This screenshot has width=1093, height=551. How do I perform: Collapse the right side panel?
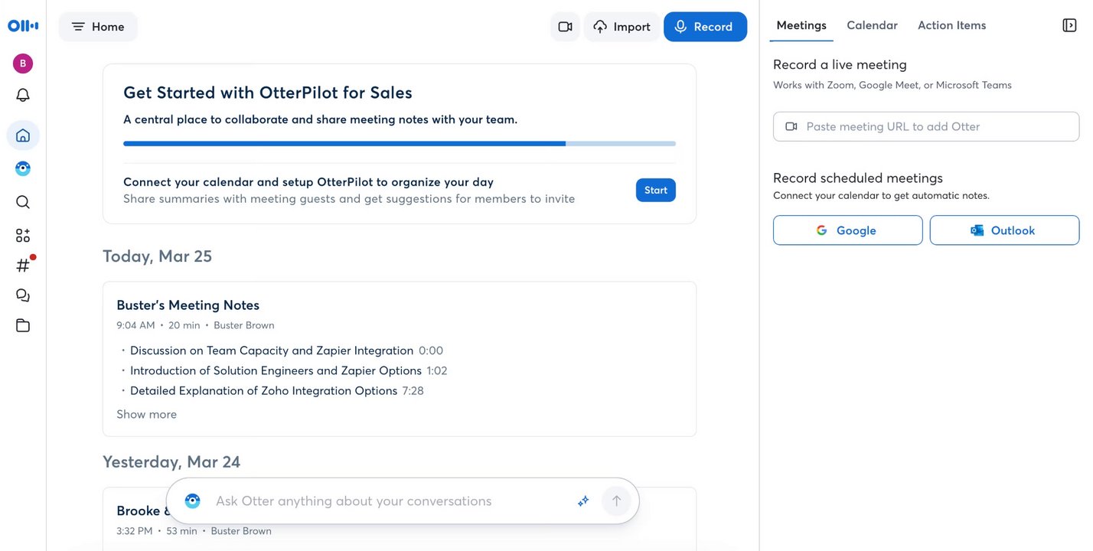click(x=1069, y=25)
